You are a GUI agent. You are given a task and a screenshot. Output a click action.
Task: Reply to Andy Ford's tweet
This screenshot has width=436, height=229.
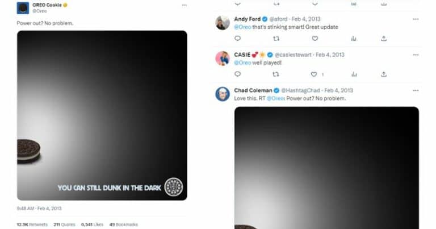click(x=237, y=39)
